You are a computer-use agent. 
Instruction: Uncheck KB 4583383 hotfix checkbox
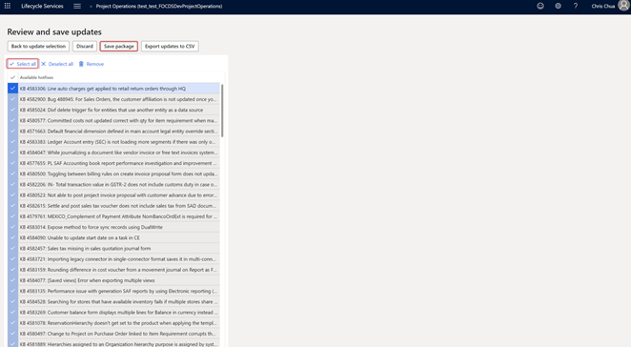(x=12, y=142)
